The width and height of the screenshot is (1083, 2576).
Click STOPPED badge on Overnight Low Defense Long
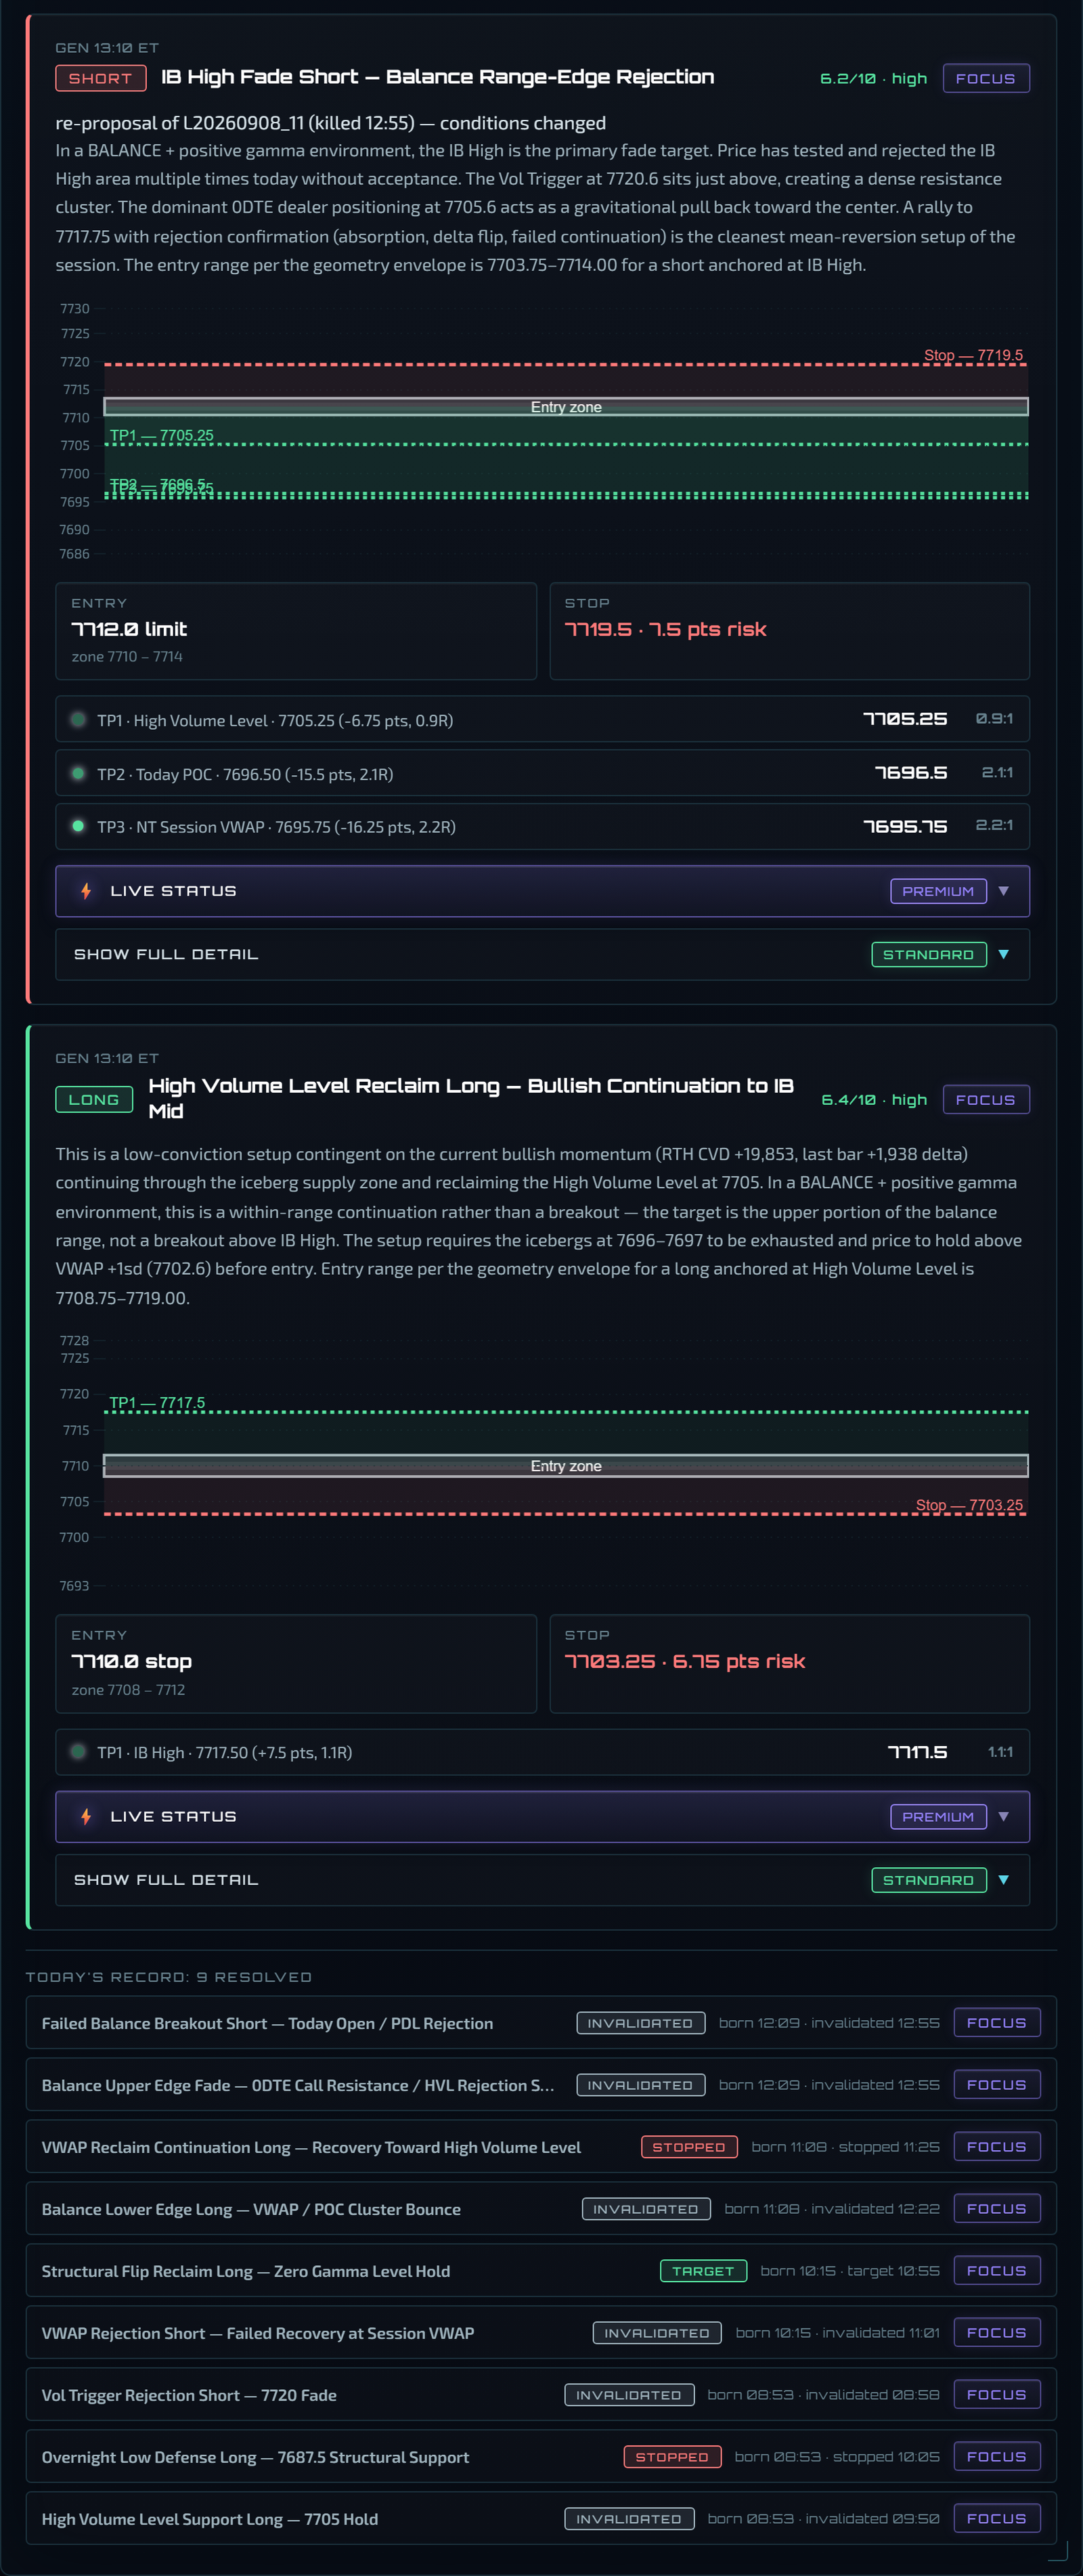(672, 2456)
